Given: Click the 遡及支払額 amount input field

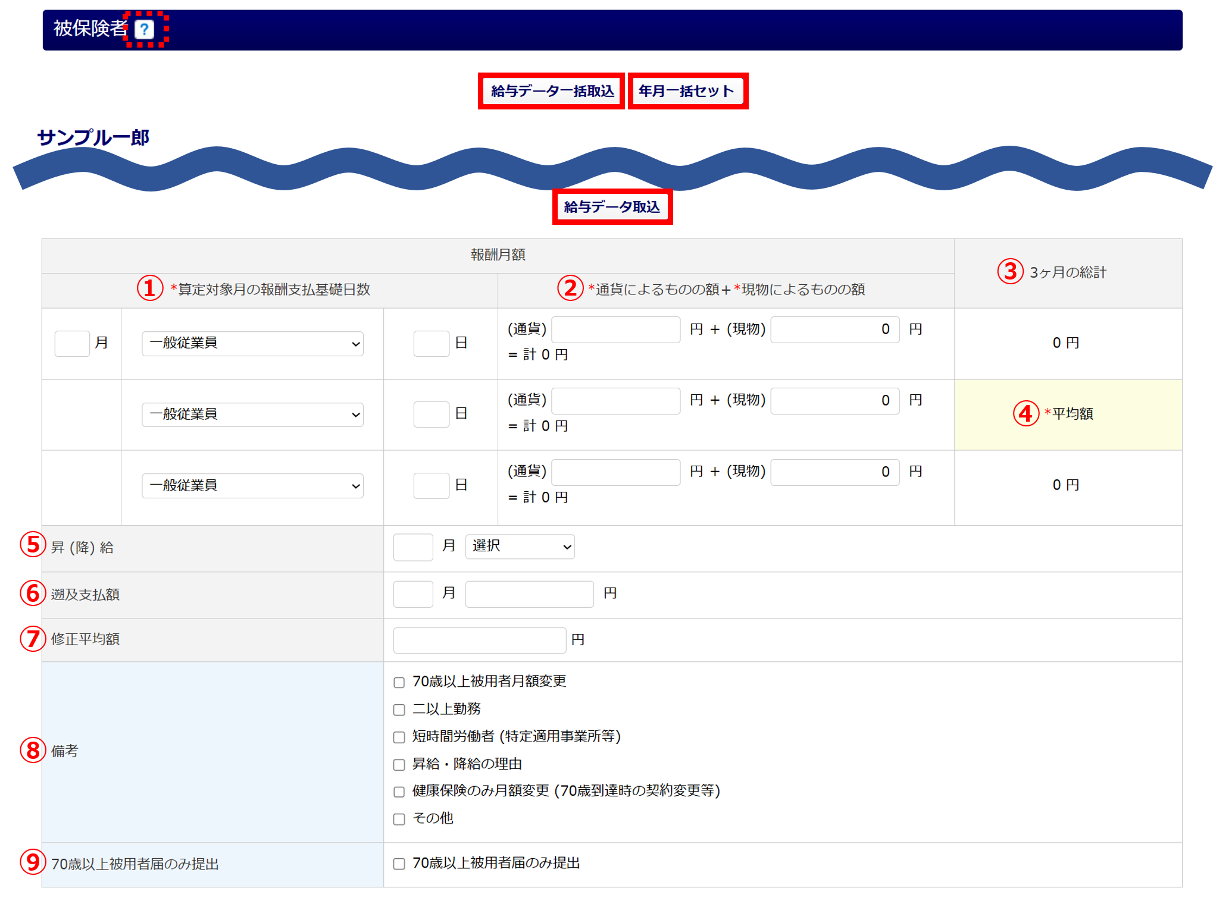Looking at the screenshot, I should (x=529, y=594).
